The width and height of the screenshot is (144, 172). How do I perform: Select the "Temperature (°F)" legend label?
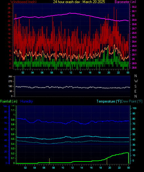pos(109,101)
